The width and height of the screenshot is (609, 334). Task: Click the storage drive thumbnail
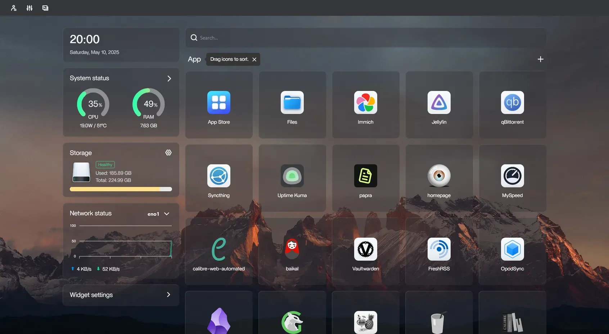[x=81, y=172]
